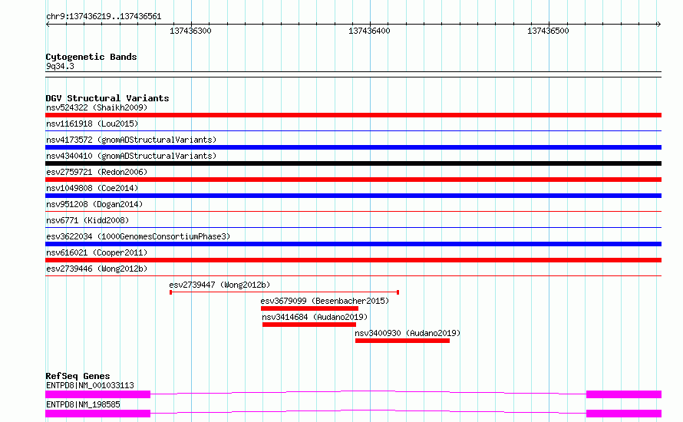The width and height of the screenshot is (683, 422).
Task: Open the nsv4173572 (gnomADStructuralVariants) label
Action: (x=131, y=140)
